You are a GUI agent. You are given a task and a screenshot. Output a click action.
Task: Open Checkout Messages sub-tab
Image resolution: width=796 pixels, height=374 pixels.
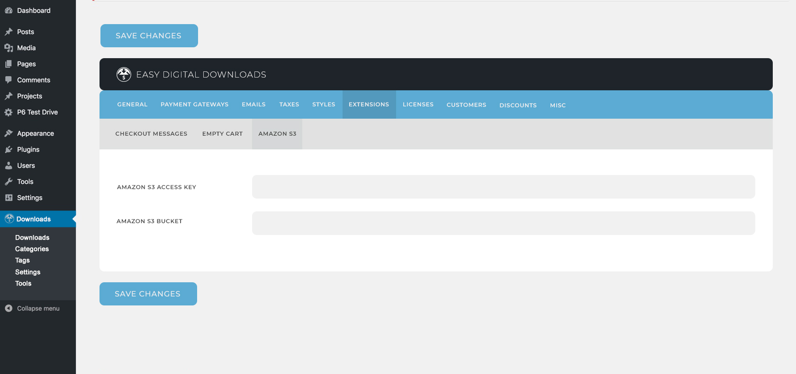click(x=151, y=134)
